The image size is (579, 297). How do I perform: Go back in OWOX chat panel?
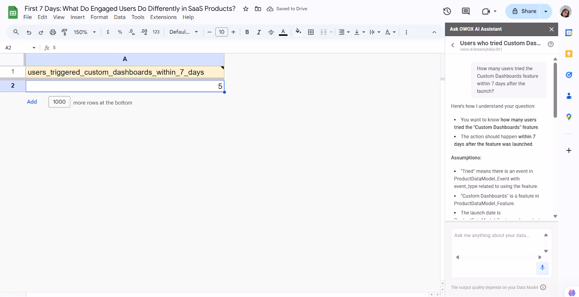(x=453, y=45)
